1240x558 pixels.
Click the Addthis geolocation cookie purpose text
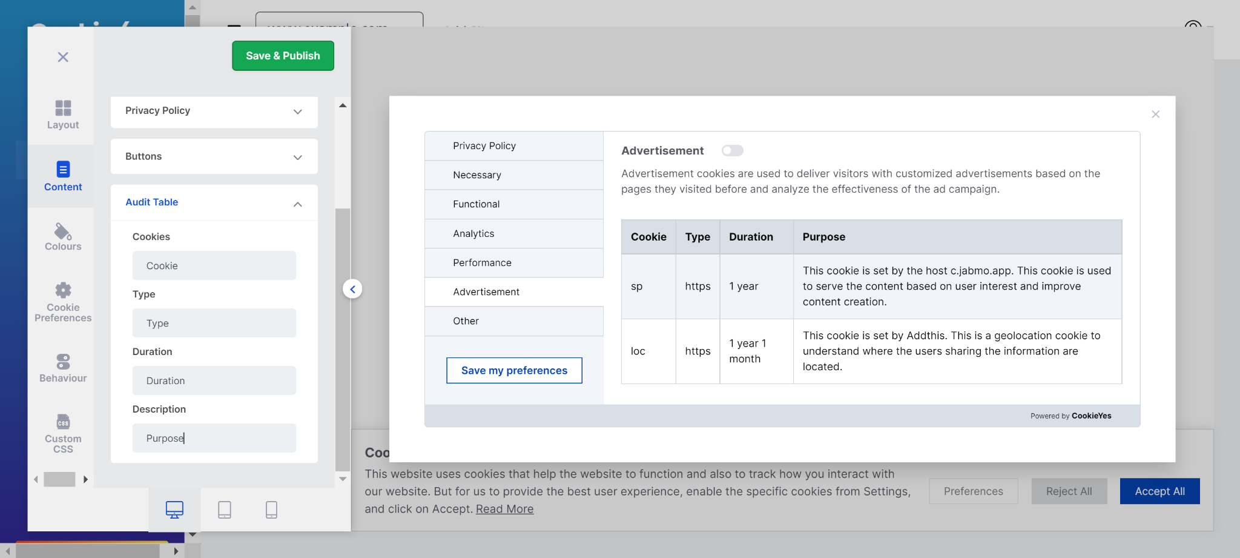click(x=952, y=351)
